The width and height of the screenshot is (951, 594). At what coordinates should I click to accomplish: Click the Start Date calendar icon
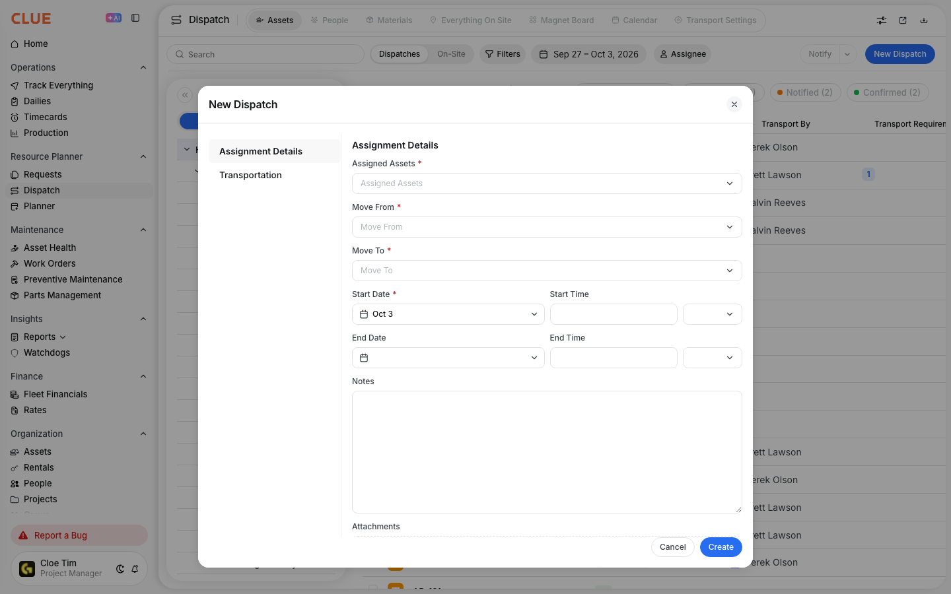364,314
